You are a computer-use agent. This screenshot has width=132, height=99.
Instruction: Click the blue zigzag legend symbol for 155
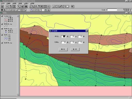pyautogui.click(x=6, y=38)
